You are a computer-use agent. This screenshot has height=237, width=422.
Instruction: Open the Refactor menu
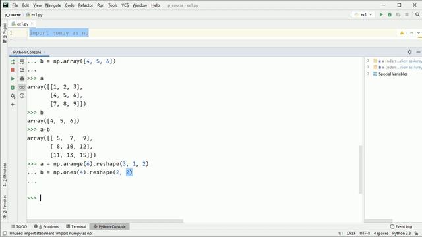[x=86, y=5]
